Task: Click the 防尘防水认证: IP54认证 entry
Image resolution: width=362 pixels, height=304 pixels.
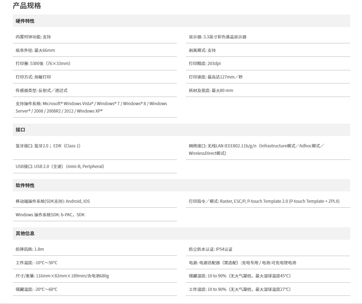Action: 211,249
